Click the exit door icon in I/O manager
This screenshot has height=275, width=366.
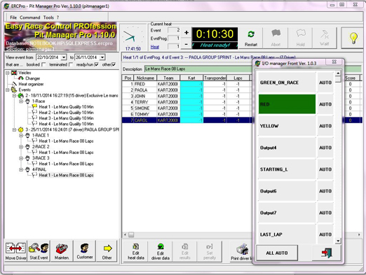pyautogui.click(x=327, y=253)
